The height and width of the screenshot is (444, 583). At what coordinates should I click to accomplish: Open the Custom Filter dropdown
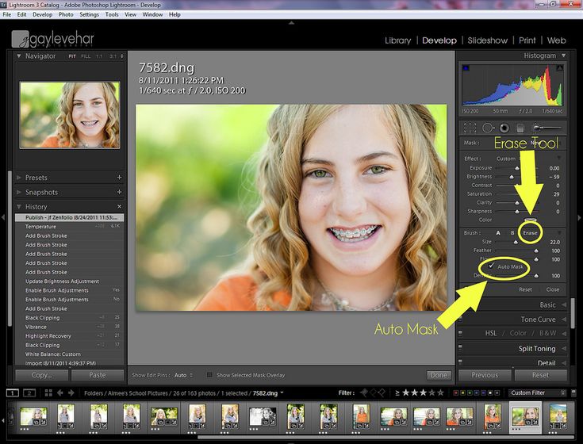[536, 392]
